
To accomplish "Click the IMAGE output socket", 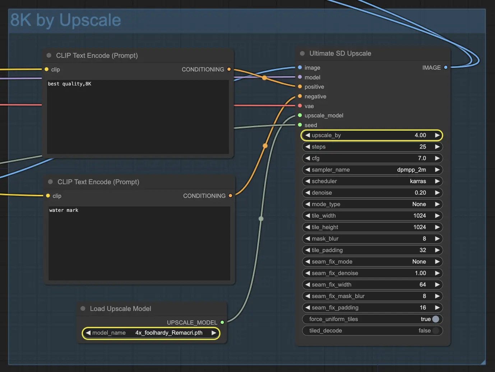I will pos(446,68).
